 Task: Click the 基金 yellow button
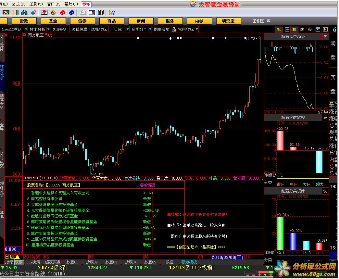pyautogui.click(x=53, y=21)
